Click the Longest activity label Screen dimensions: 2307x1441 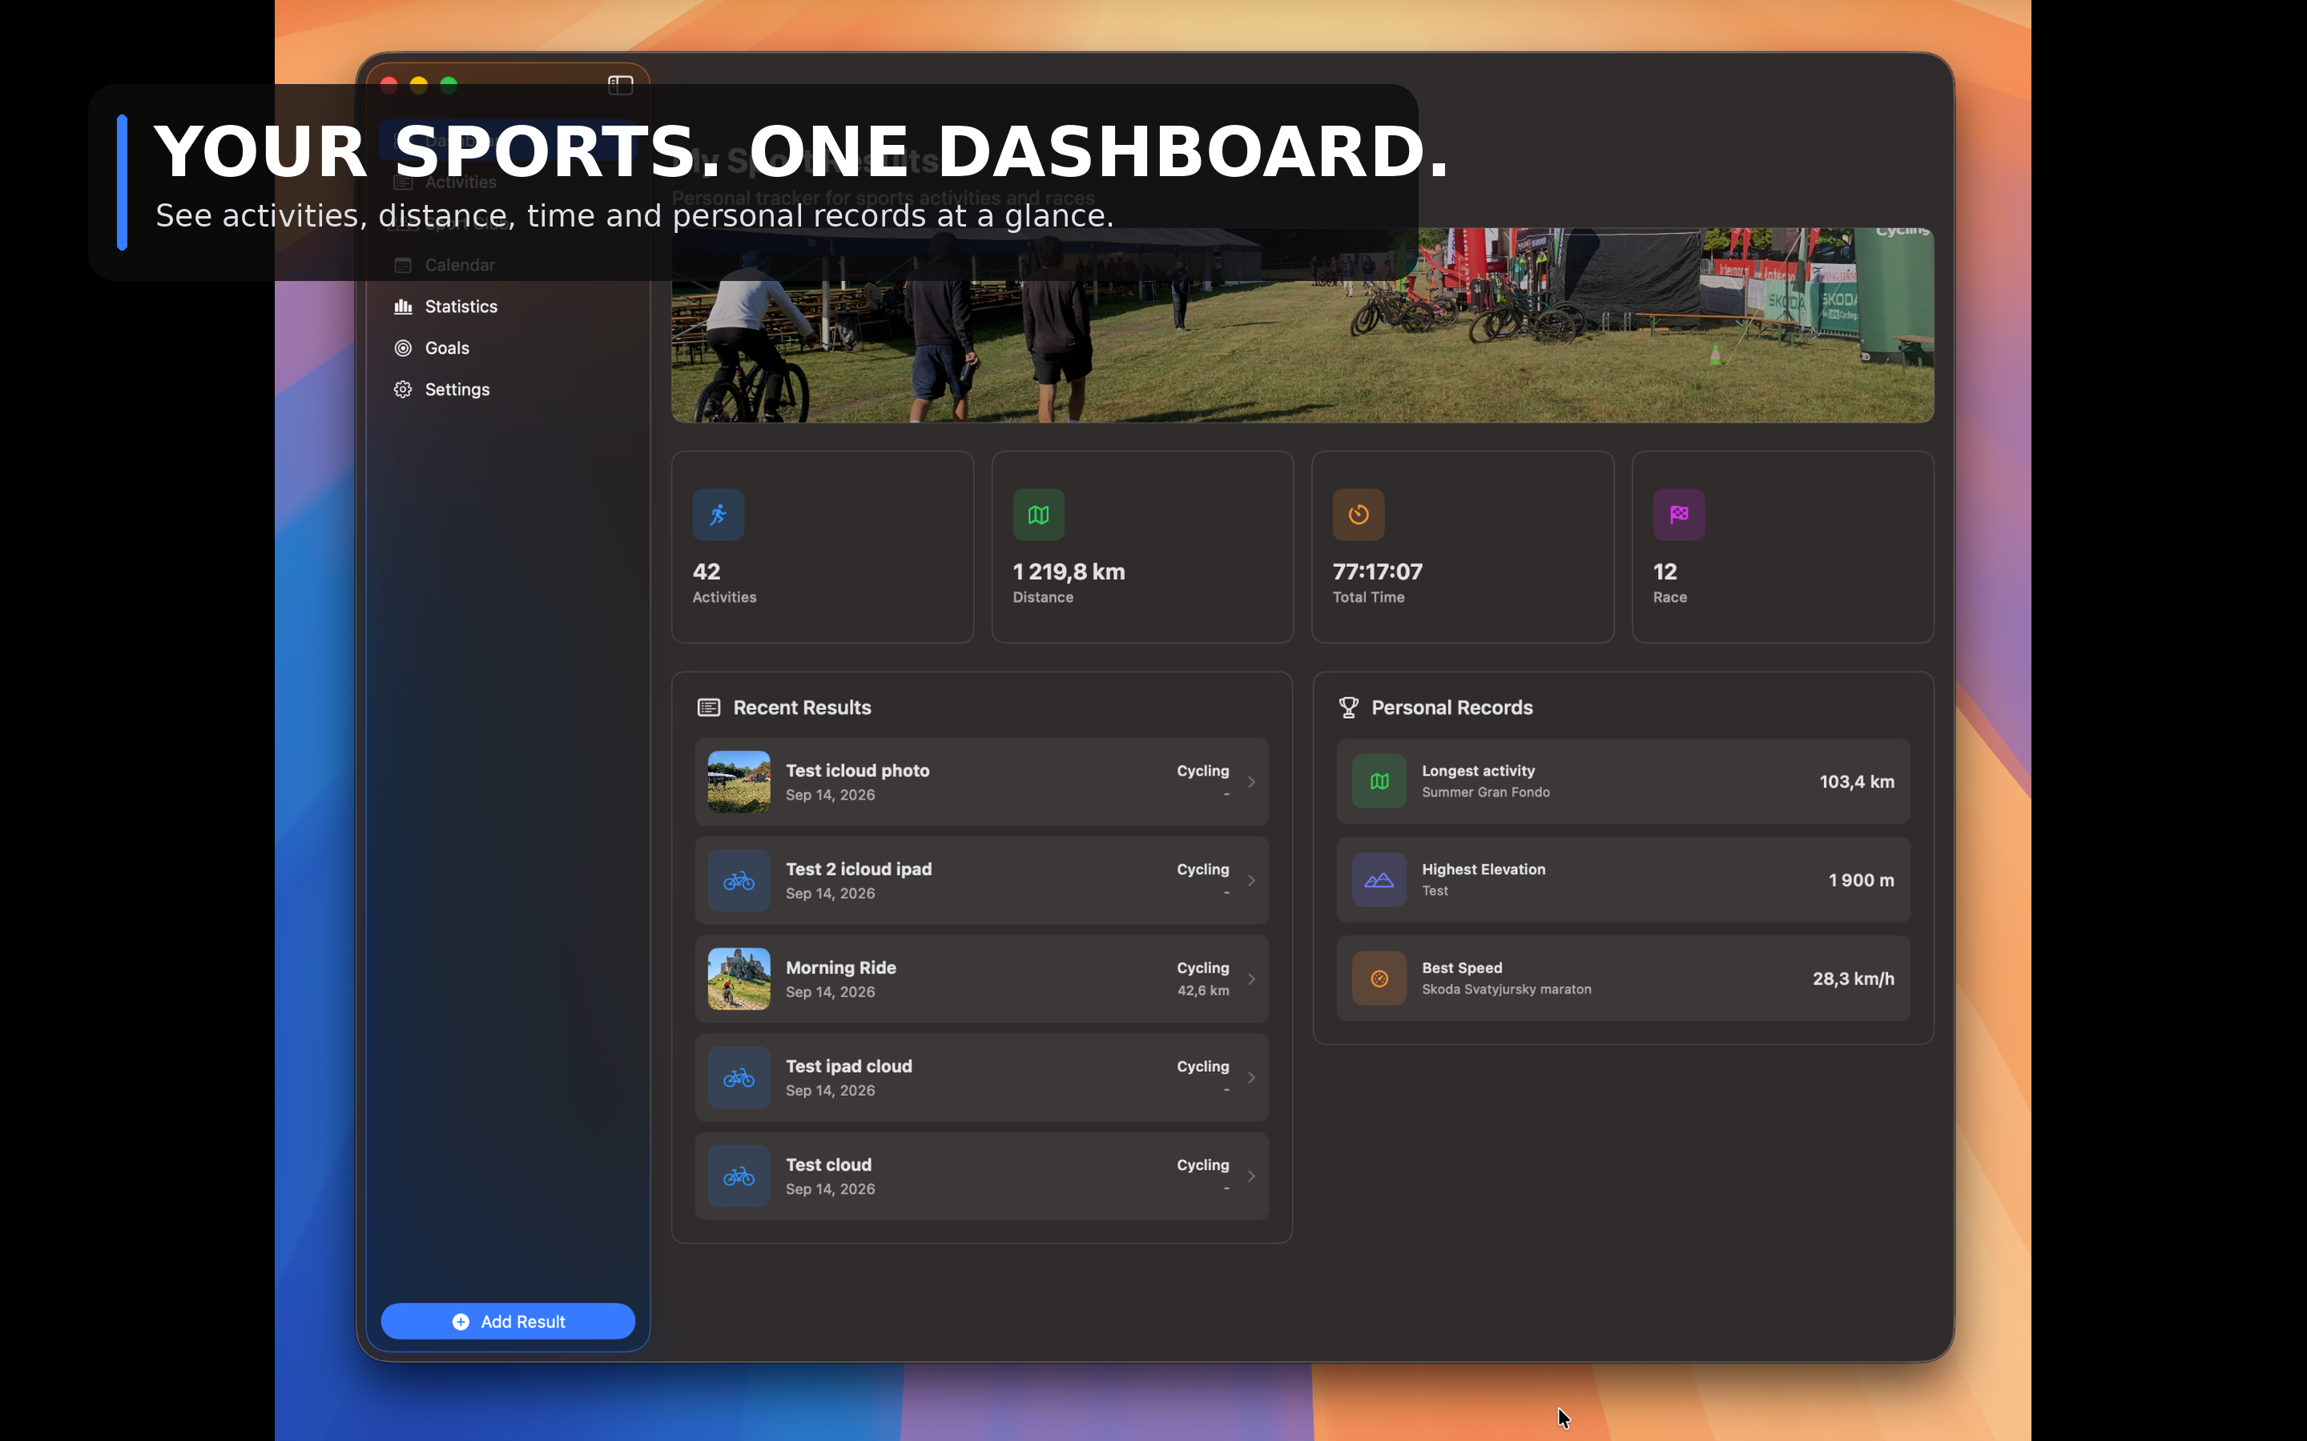point(1478,770)
